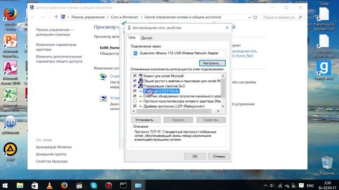This screenshot has width=339, height=190.
Task: Open Skype from taskbar
Action: click(x=94, y=185)
